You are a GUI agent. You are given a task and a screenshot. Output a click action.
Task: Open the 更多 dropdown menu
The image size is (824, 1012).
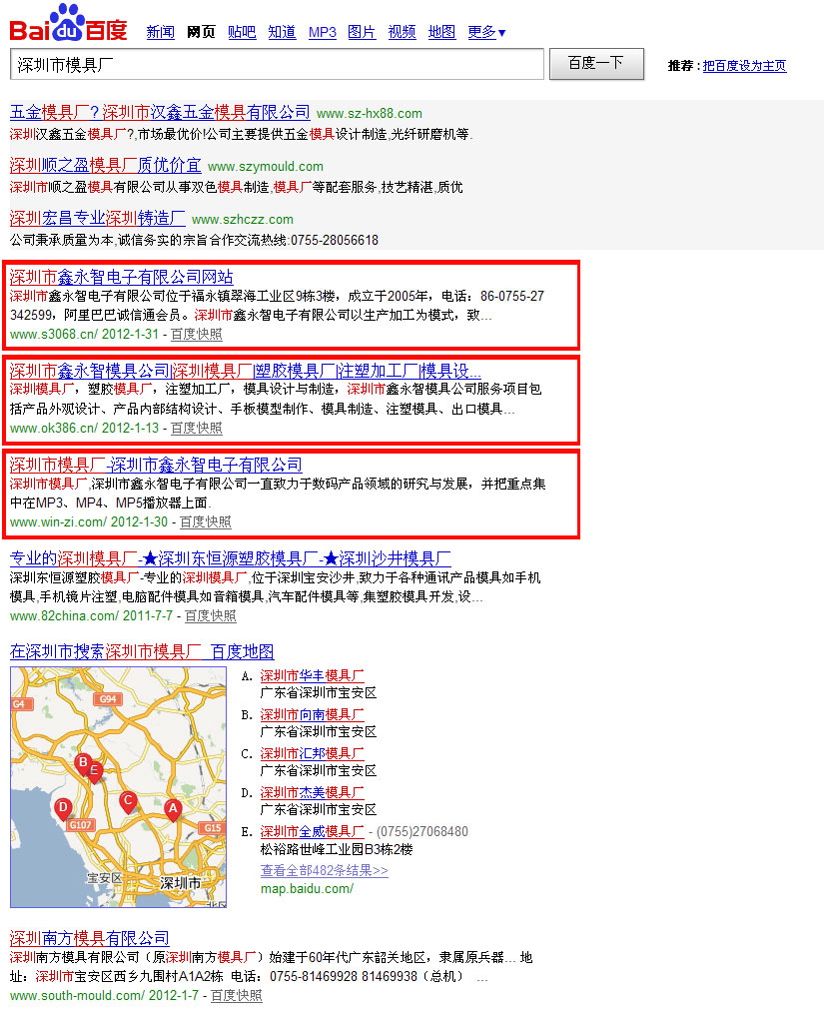pos(485,31)
